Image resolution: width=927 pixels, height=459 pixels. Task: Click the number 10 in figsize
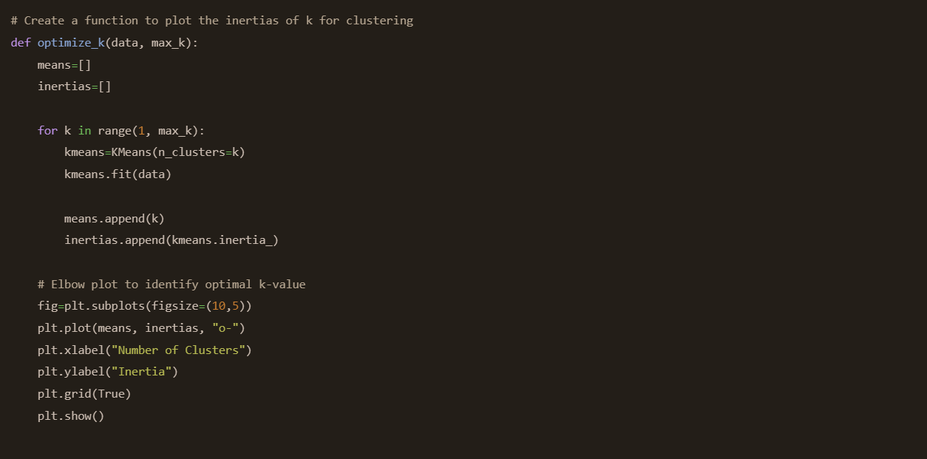click(x=219, y=306)
